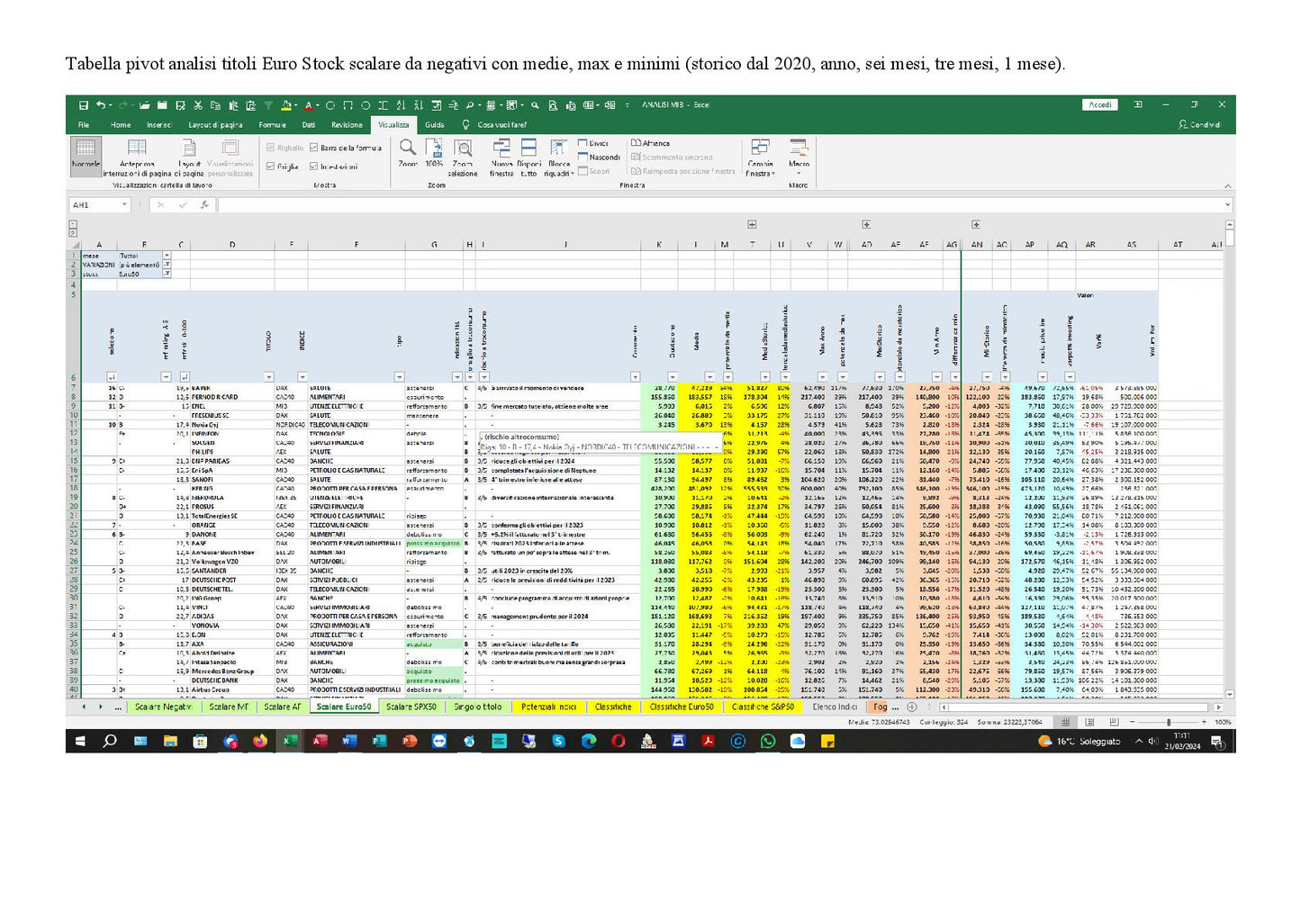The image size is (1301, 919).
Task: Switch to the Home ribbon tab
Action: pos(121,125)
